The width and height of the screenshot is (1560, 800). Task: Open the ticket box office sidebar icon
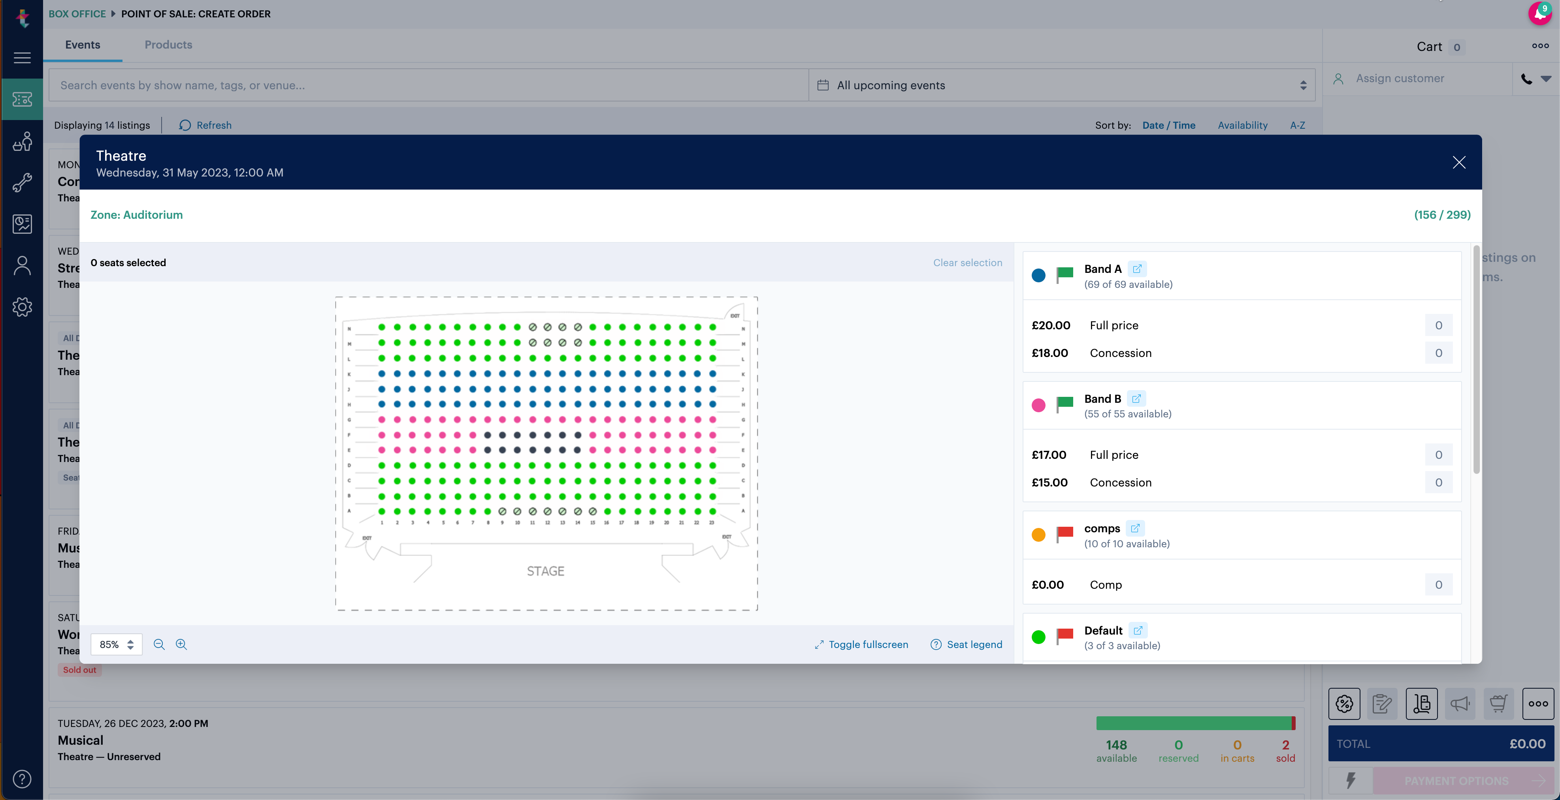click(x=22, y=99)
